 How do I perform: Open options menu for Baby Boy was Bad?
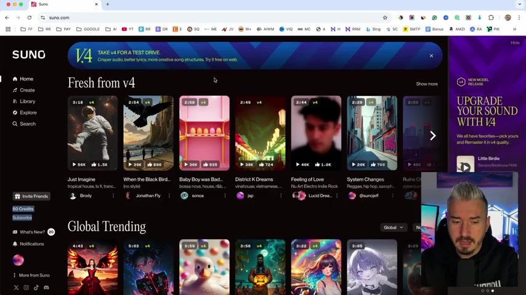point(225,196)
